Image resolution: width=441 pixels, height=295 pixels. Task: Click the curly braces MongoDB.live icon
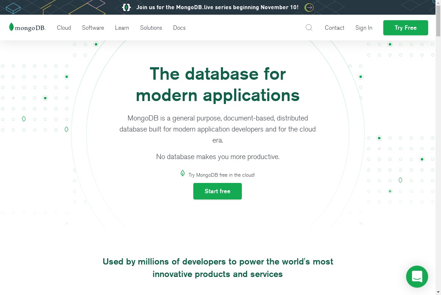pos(126,7)
